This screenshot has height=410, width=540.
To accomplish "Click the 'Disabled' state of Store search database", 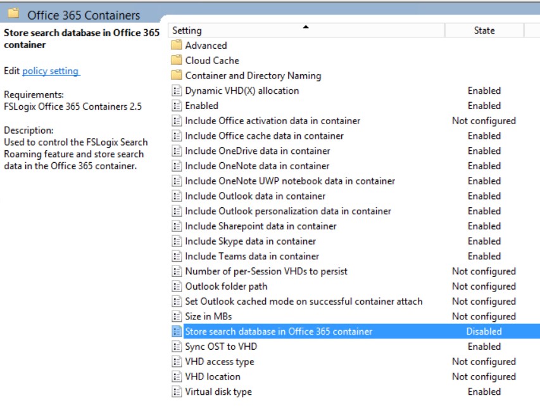I will (484, 331).
